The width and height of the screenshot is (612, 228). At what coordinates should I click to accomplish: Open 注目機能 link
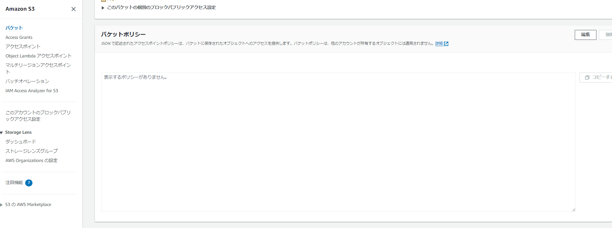point(14,183)
